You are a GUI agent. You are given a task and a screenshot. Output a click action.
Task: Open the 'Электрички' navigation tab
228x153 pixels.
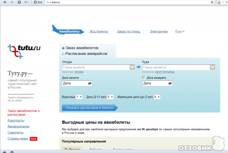click(158, 31)
